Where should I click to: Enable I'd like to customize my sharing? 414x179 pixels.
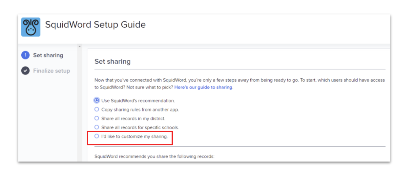coord(97,136)
